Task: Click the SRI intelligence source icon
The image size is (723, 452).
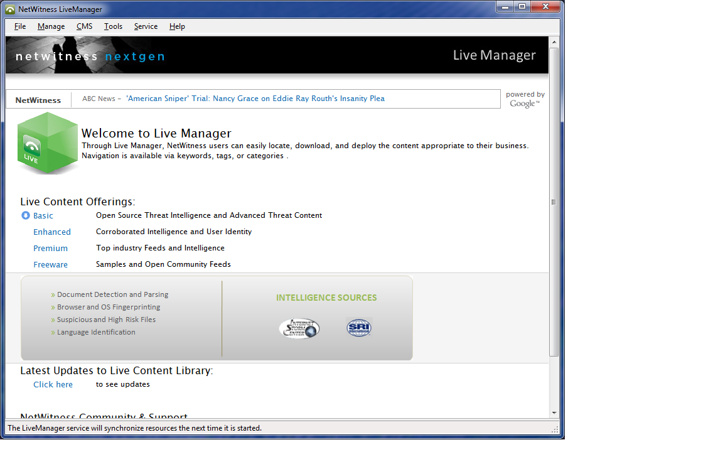Action: [358, 327]
